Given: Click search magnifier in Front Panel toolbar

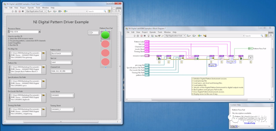Looking at the screenshot, I should click(x=105, y=11).
